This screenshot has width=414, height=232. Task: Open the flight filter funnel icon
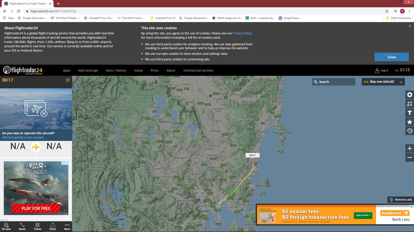(409, 113)
